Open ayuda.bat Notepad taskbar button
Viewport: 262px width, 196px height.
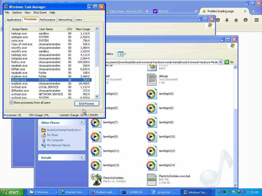coord(165,192)
